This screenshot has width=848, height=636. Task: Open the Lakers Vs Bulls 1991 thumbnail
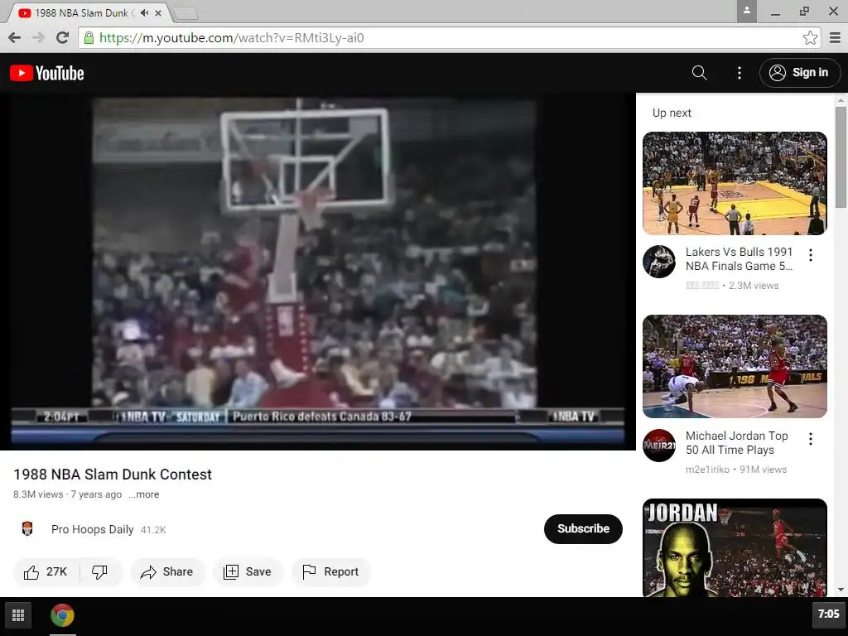click(x=735, y=183)
